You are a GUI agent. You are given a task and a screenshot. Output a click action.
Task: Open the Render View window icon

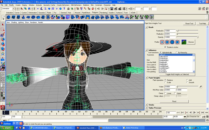[x=112, y=9]
